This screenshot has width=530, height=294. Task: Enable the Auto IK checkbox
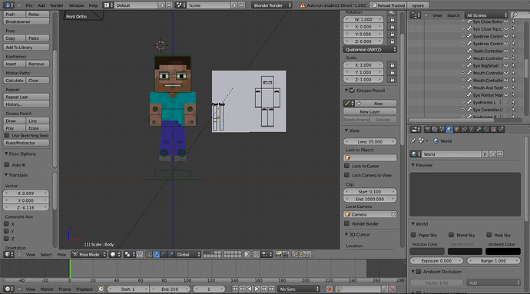tap(6, 165)
